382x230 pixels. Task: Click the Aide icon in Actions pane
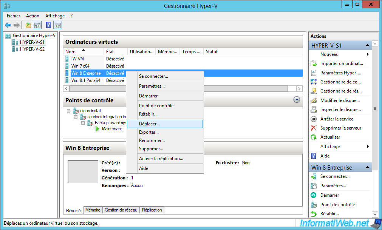[x=314, y=156]
